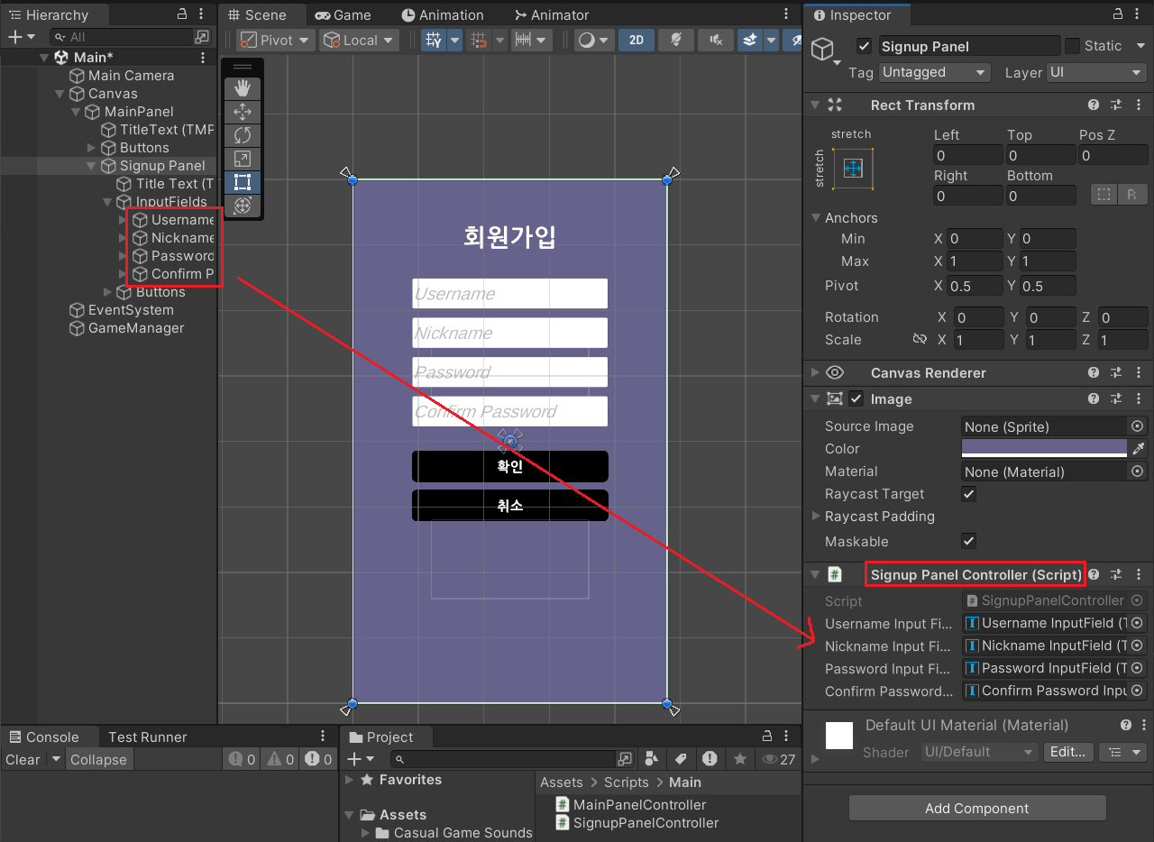Click Rect Transform help icon
The image size is (1154, 842).
pos(1094,105)
